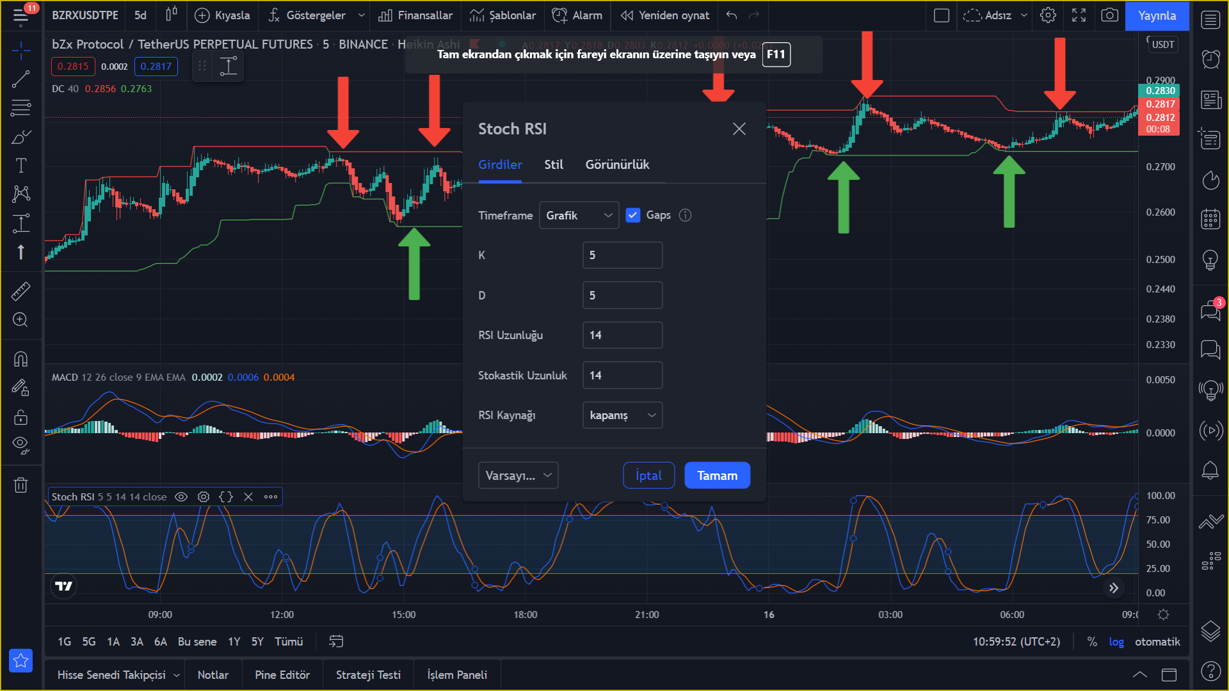Image resolution: width=1229 pixels, height=691 pixels.
Task: Open the Fibonacci retracement tool group
Action: 20,107
